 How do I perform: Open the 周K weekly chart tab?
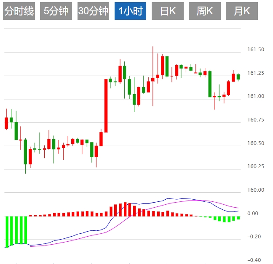(205, 11)
